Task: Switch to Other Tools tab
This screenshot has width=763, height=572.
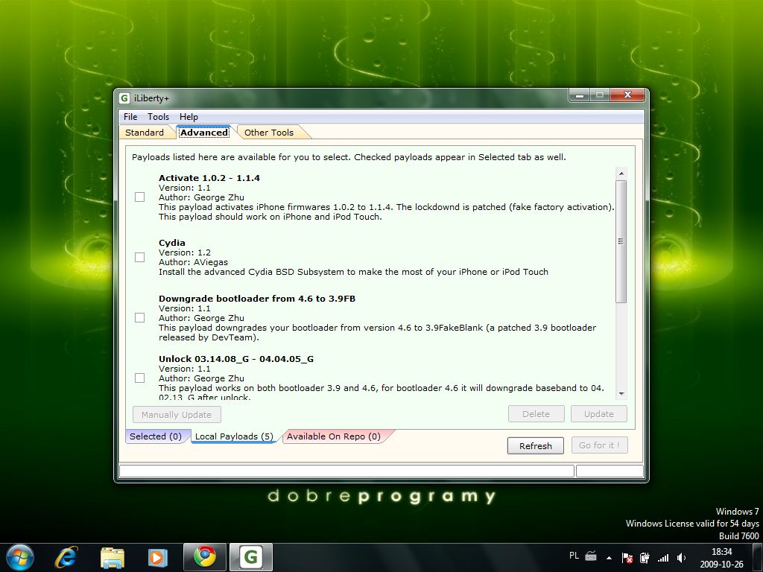Action: 269,133
